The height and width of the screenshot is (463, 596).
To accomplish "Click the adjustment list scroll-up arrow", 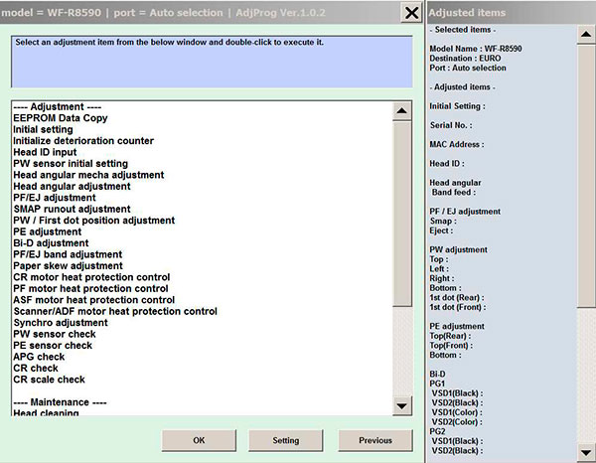I will pos(401,111).
